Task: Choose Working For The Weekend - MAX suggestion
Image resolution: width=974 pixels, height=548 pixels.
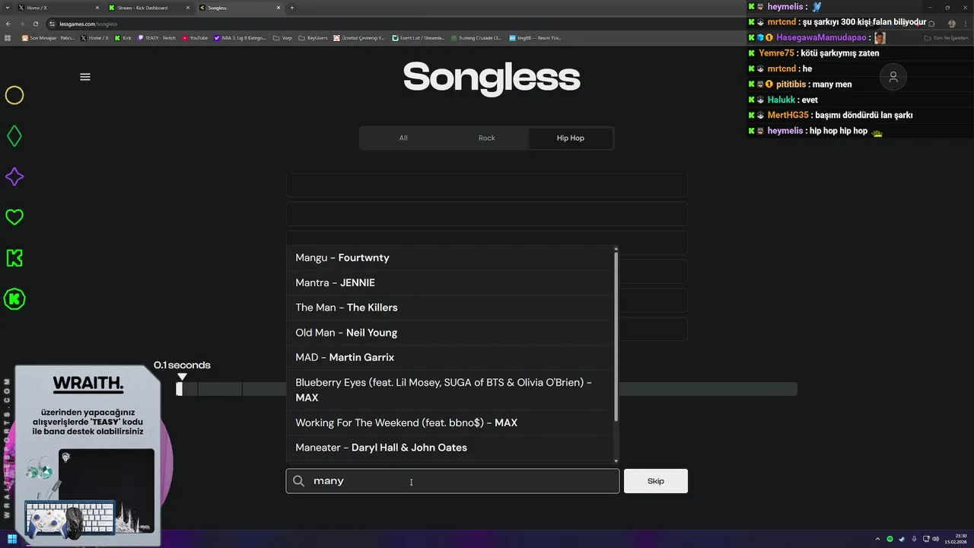Action: 450,422
